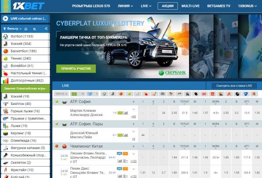Open statistics chart icon for Донской/Южный match
This screenshot has height=178, width=262.
126,135
